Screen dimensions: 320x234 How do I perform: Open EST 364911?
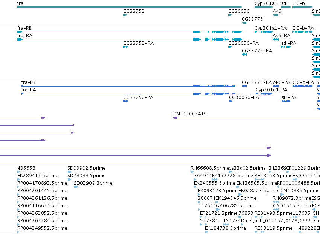[x=195, y=179]
